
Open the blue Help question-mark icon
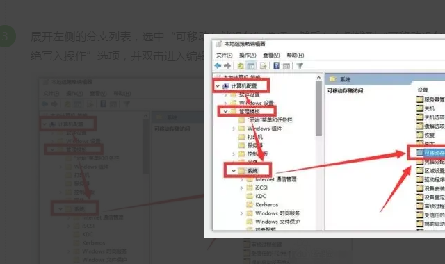(276, 66)
